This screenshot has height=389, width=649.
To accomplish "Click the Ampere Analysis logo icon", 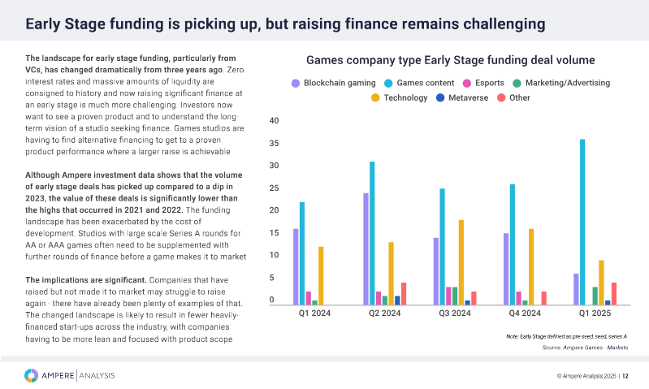I will tap(31, 375).
